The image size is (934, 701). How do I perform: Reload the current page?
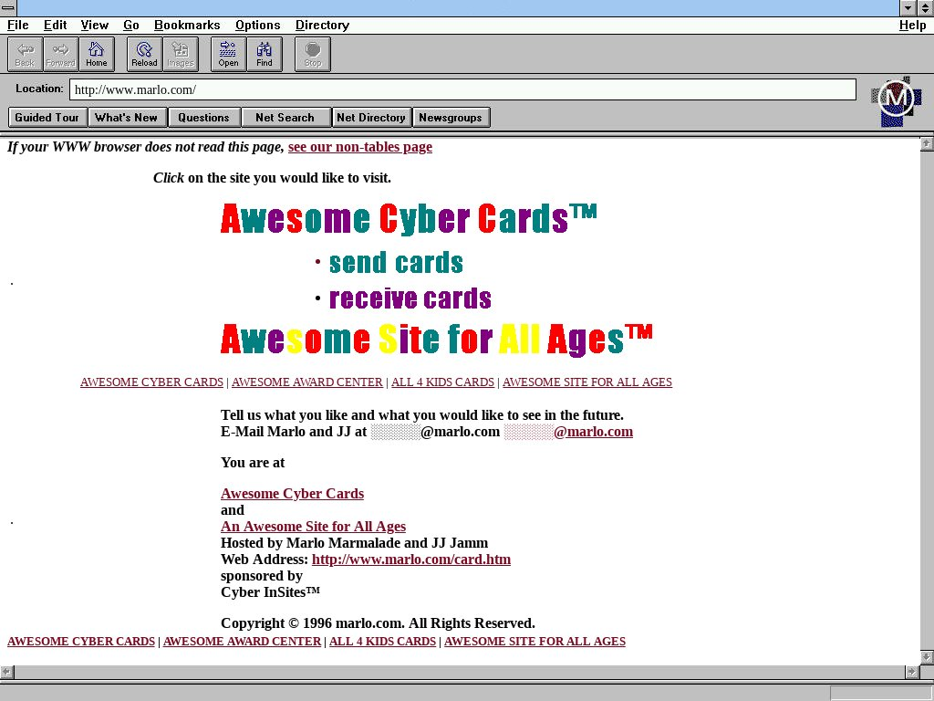tap(144, 54)
